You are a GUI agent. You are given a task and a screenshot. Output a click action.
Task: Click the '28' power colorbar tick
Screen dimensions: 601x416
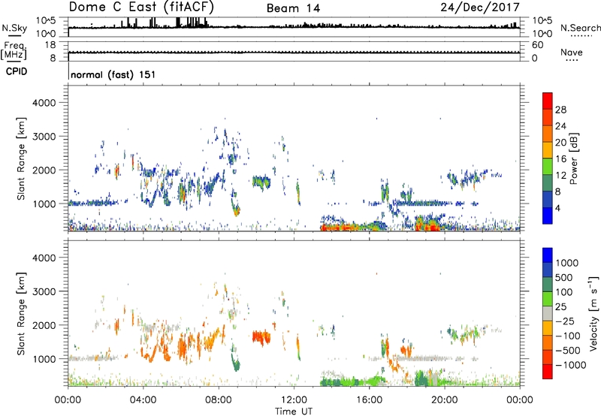coord(560,110)
